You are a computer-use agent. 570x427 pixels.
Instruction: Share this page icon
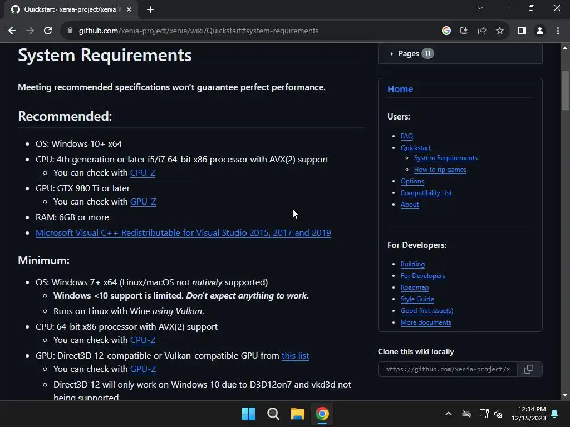(x=482, y=31)
